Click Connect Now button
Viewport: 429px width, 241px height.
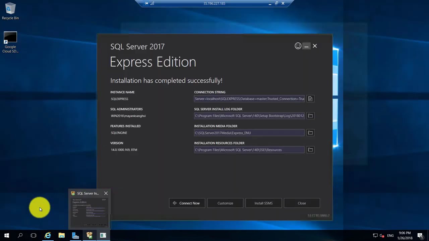coord(187,203)
